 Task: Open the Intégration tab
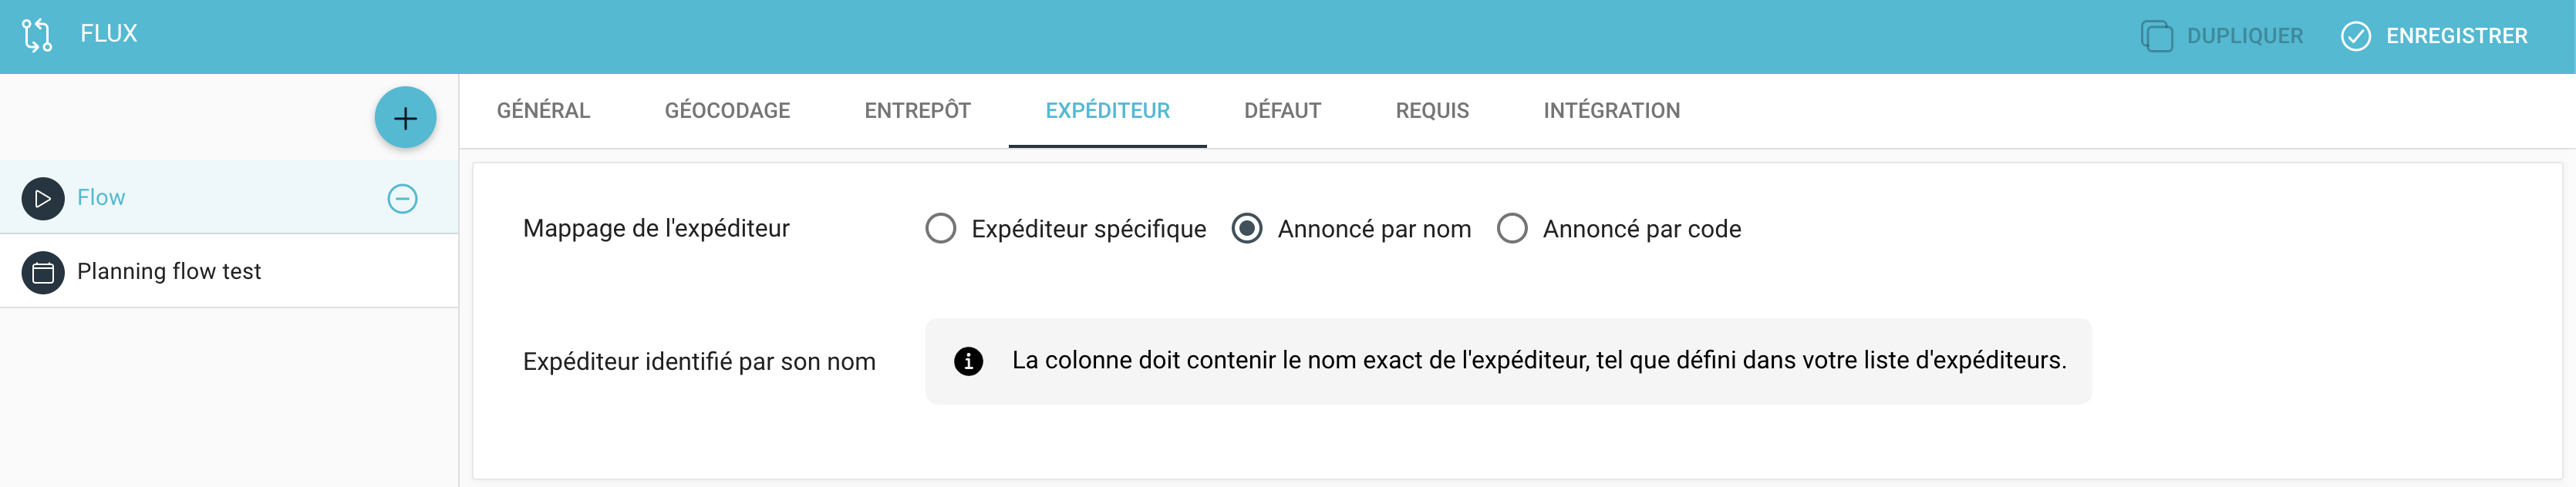1611,111
